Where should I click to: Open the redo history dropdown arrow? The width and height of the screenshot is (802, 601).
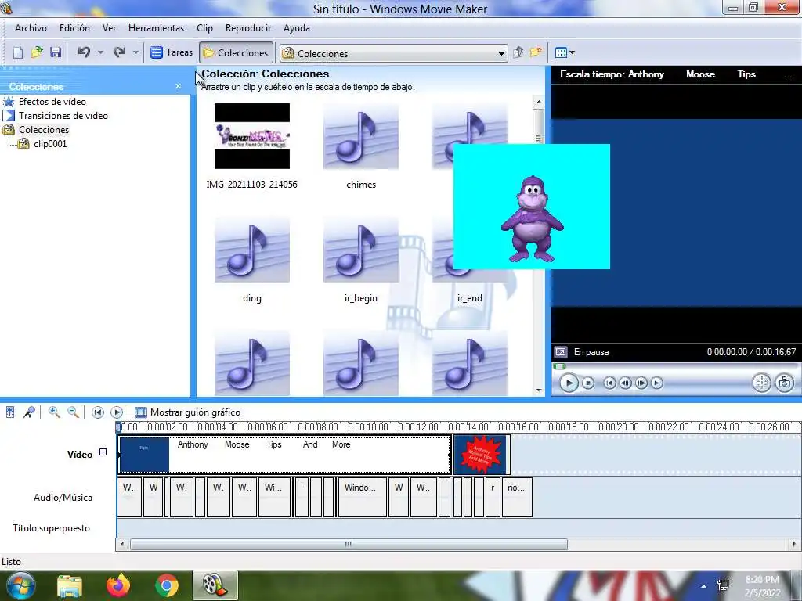[135, 52]
